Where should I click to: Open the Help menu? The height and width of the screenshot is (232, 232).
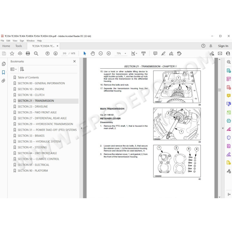(39, 41)
